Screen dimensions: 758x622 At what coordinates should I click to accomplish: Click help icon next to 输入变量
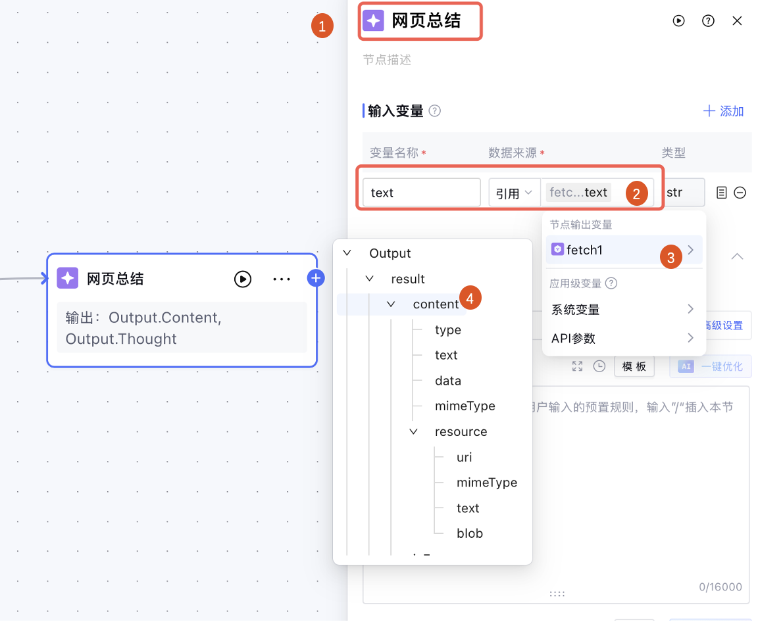coord(435,111)
